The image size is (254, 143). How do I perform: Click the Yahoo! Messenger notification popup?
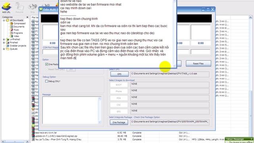239,140
